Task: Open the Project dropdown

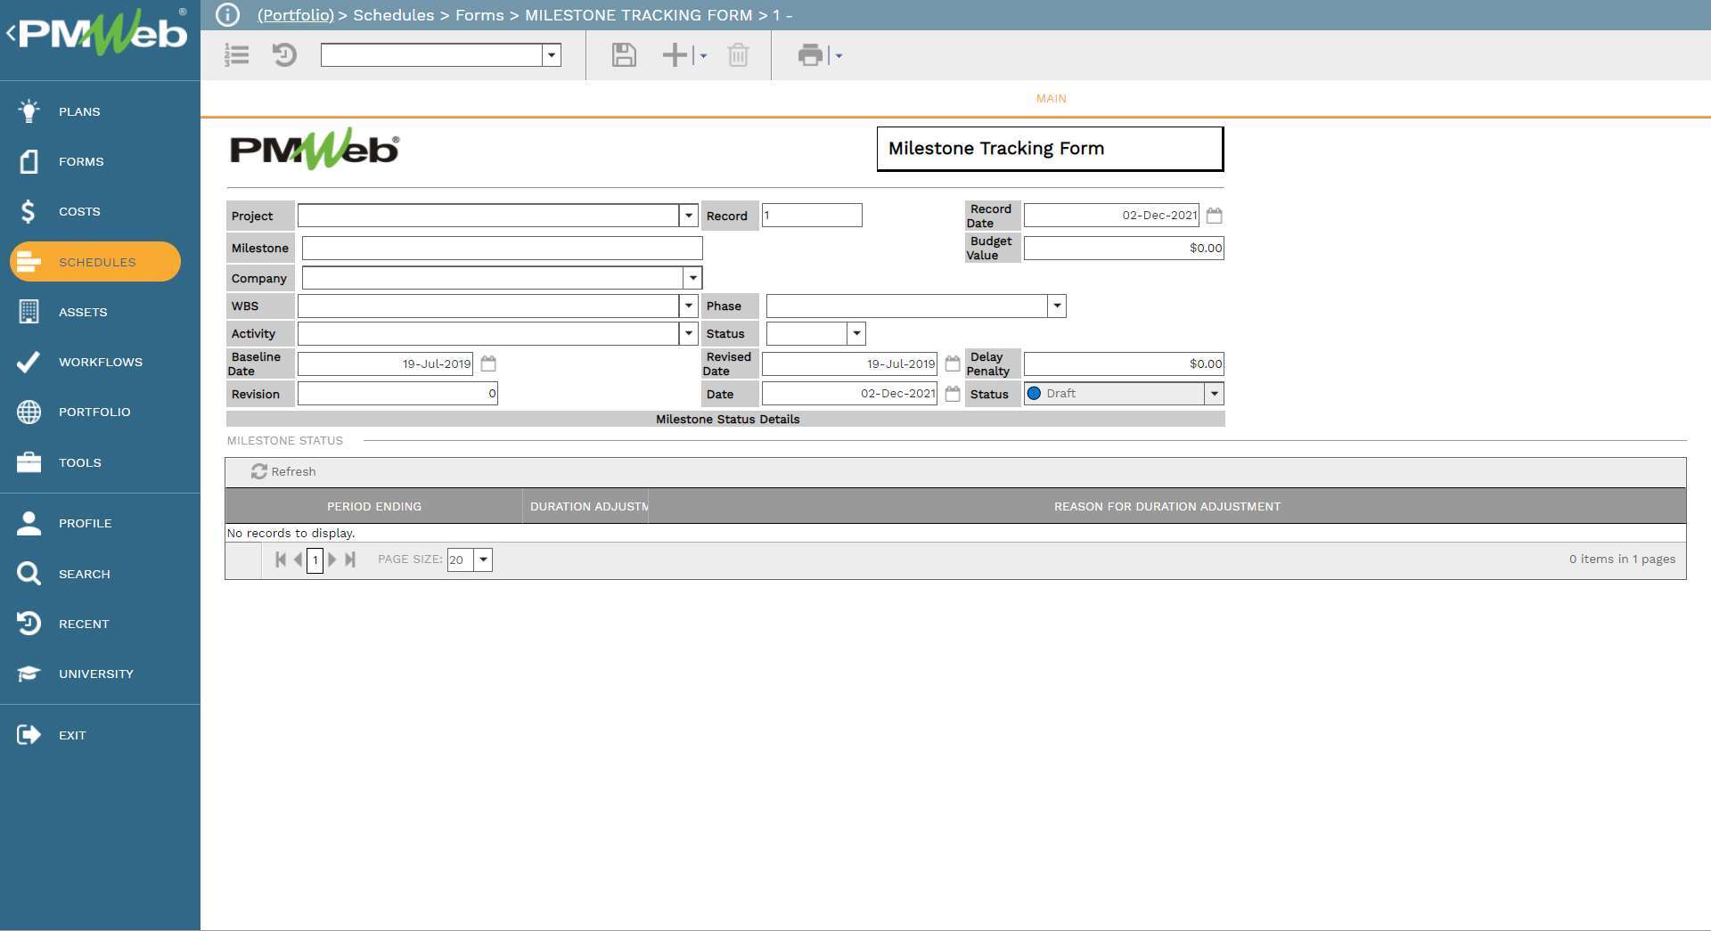Action: 687,215
